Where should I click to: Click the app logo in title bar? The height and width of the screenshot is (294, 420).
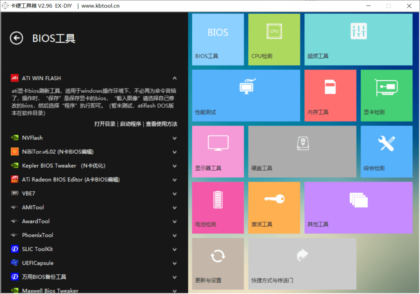tap(5, 5)
